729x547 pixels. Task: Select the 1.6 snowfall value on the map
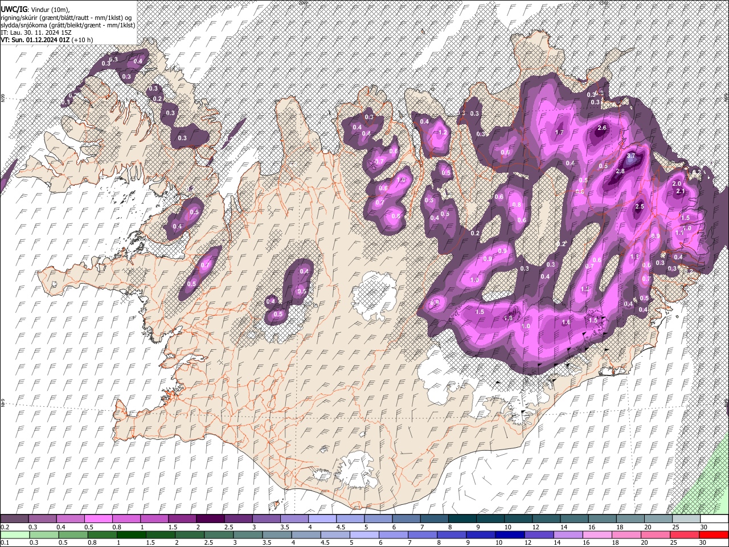click(566, 323)
